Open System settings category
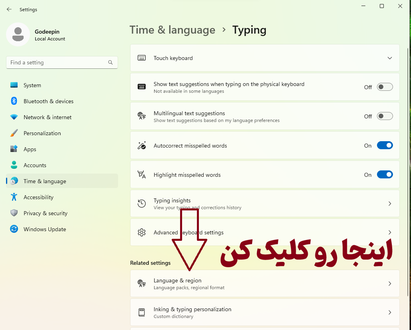The image size is (411, 330). pos(62,85)
